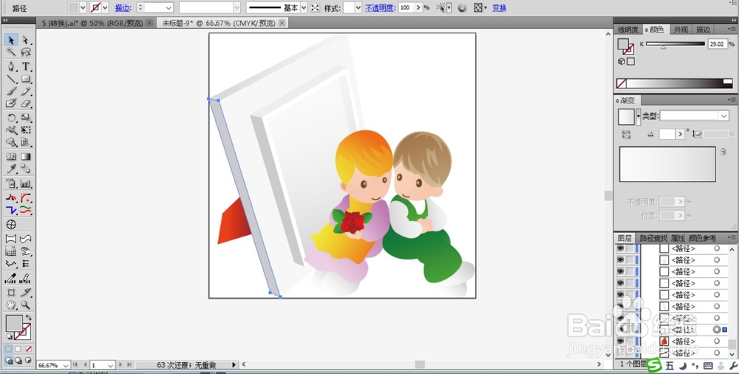Select the Rotate tool
This screenshot has height=374, width=739.
click(11, 118)
